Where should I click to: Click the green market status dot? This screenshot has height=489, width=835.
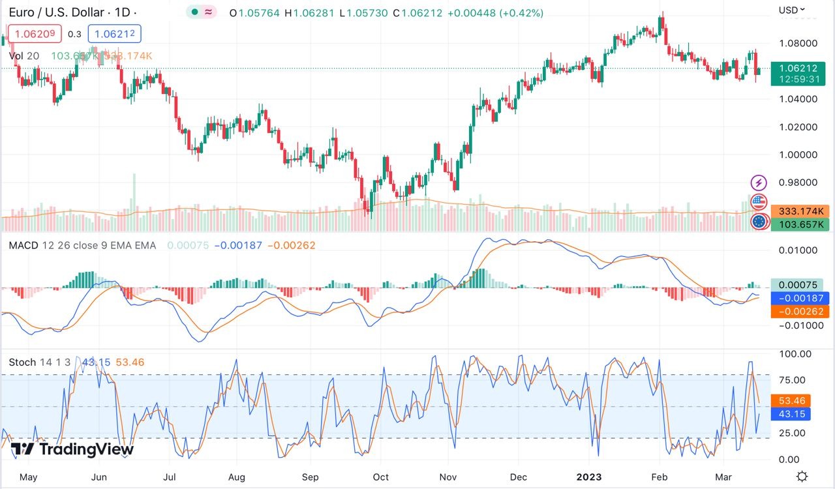[x=194, y=12]
